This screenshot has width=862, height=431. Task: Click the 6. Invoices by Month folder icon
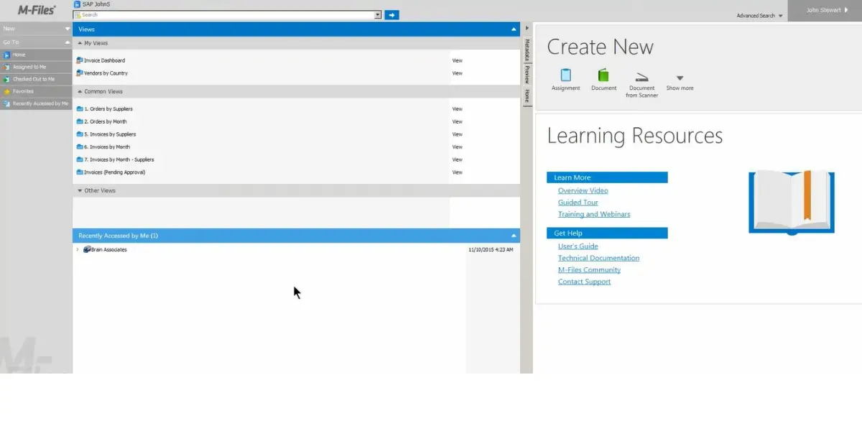click(79, 147)
